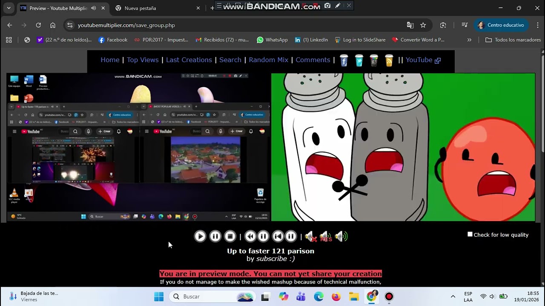Show hidden system tray icons chevron

pos(453,297)
